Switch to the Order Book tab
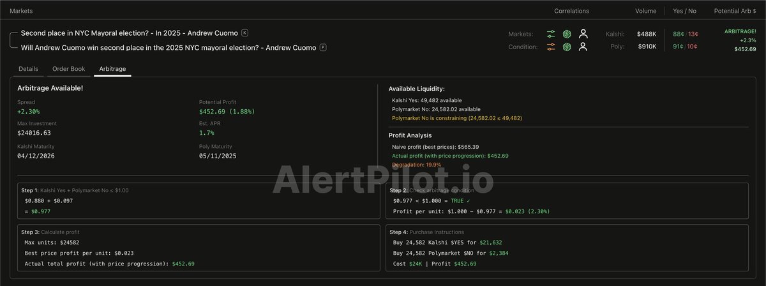 (68, 69)
